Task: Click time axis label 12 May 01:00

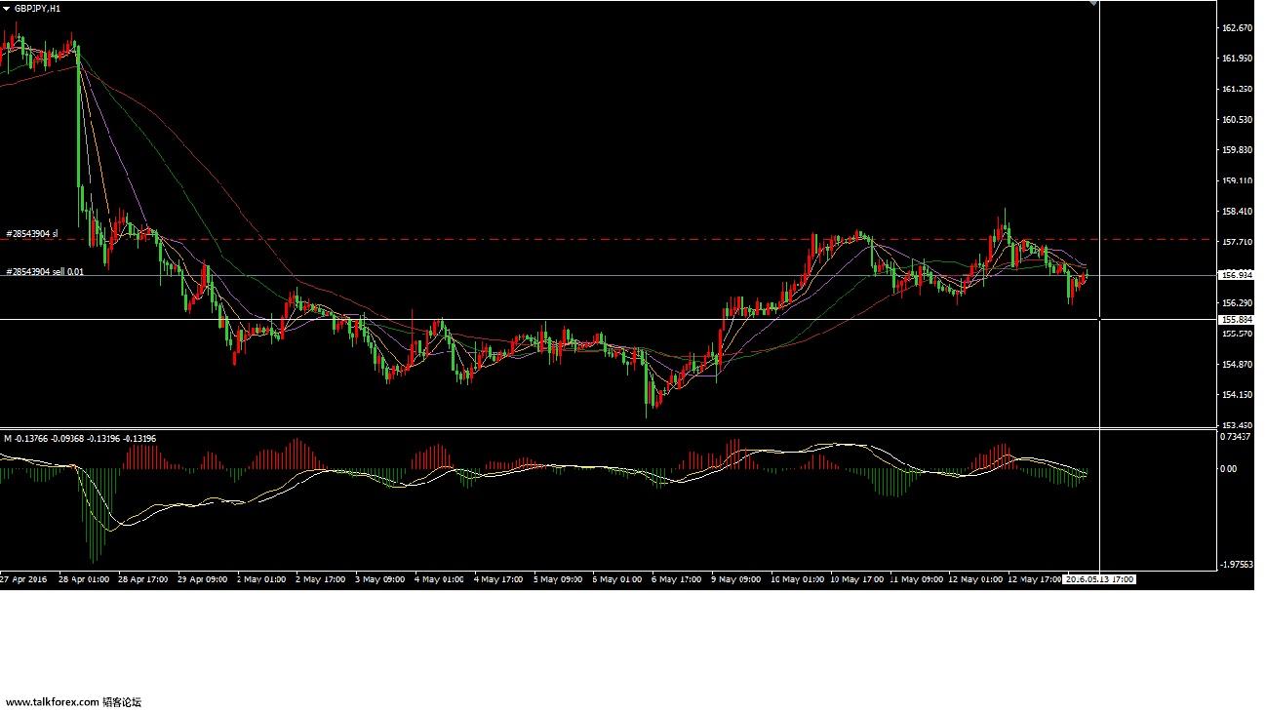Action: (977, 579)
